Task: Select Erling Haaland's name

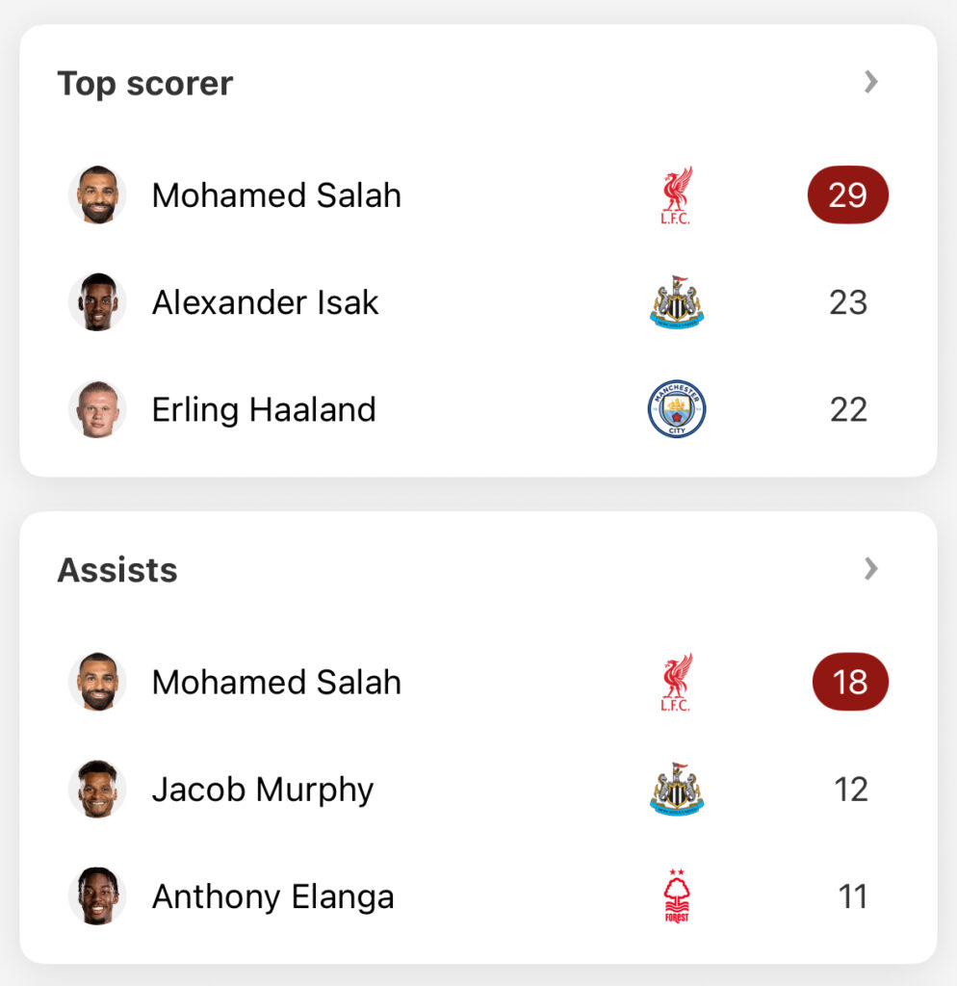Action: [x=264, y=409]
